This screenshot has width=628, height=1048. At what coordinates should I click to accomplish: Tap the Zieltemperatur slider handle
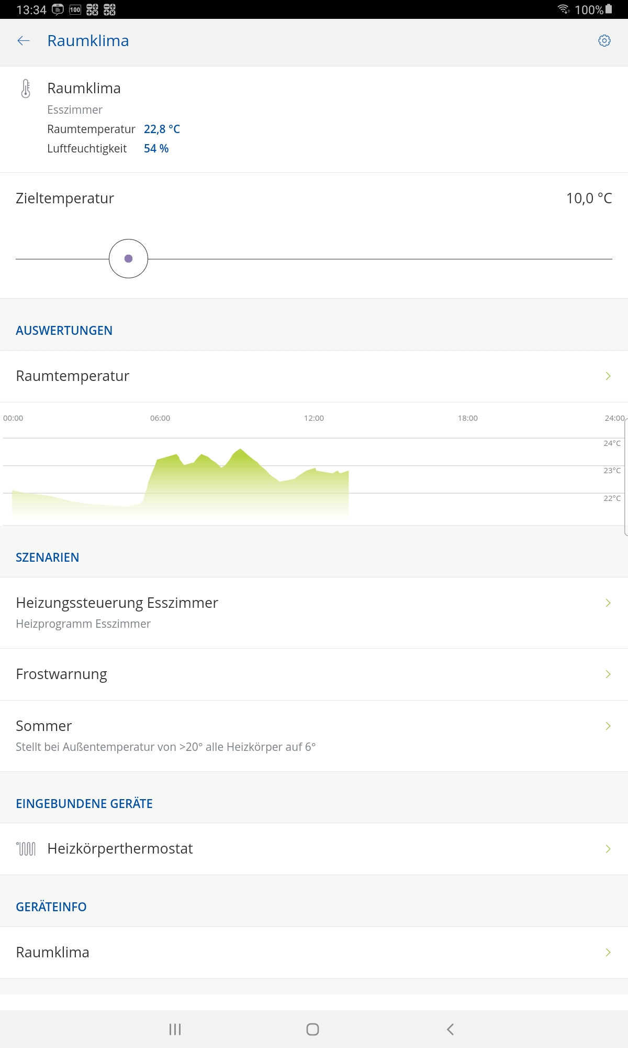(x=128, y=258)
